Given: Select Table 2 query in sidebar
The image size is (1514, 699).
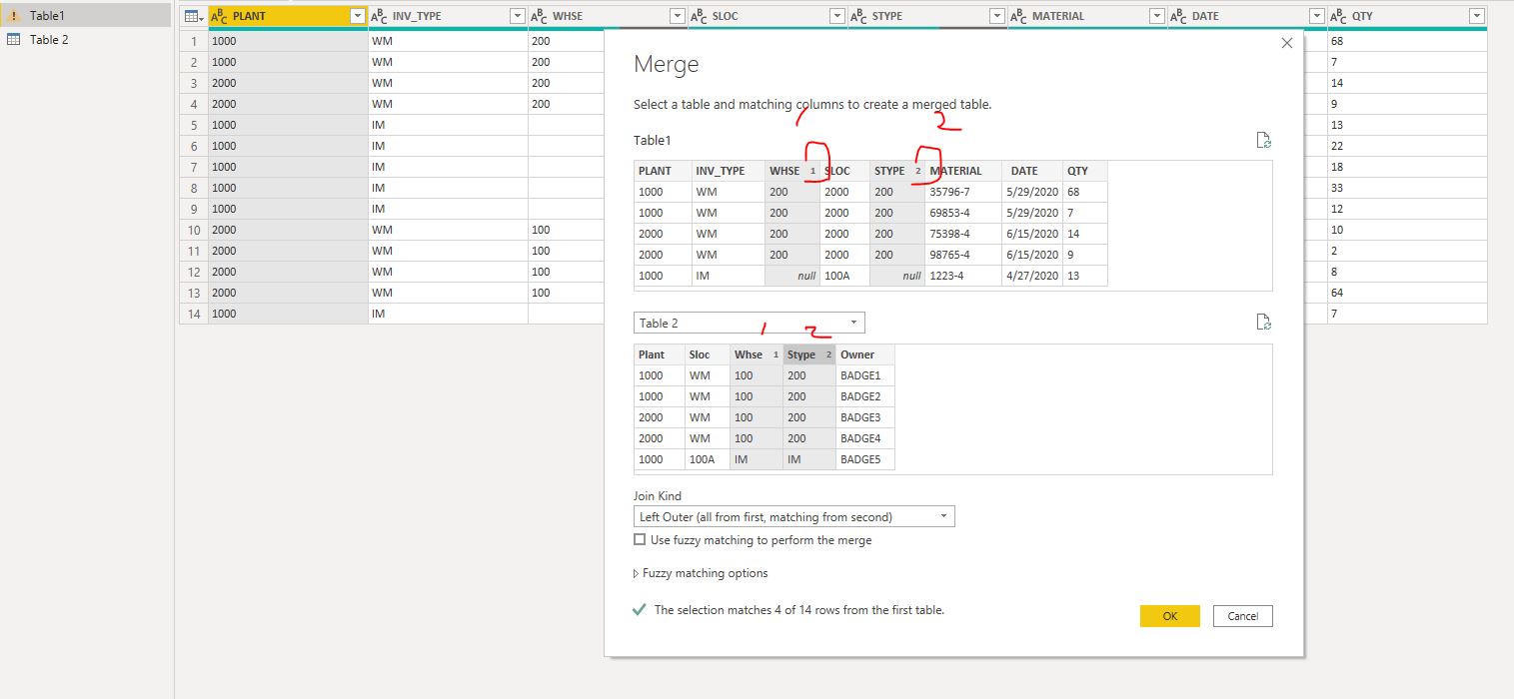Looking at the screenshot, I should pos(86,39).
